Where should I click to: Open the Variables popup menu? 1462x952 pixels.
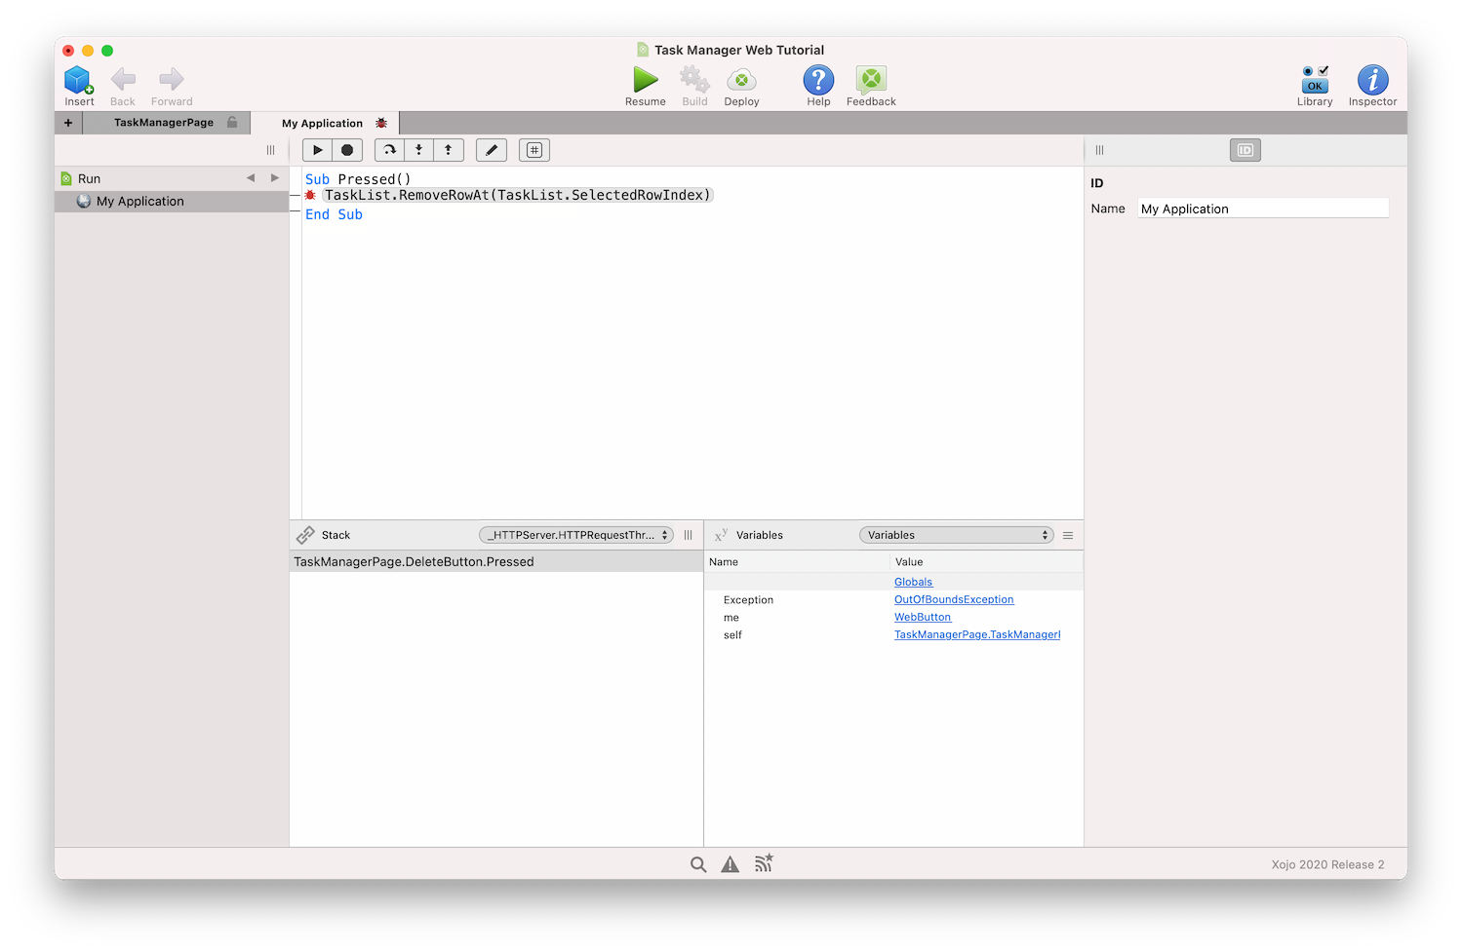[x=956, y=535]
